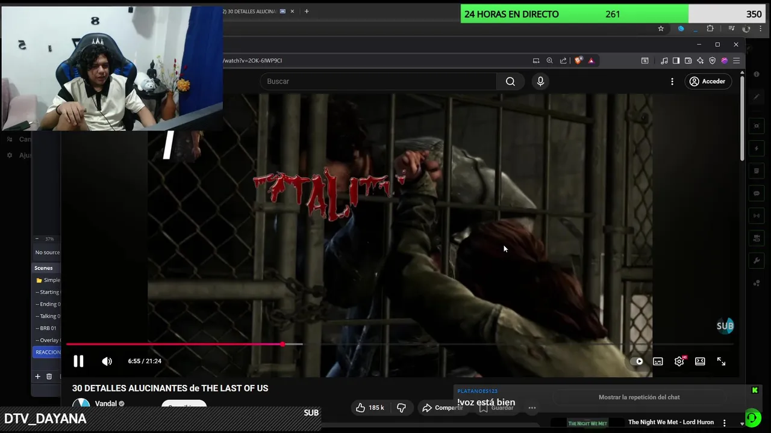Open the music note playlist icon
The height and width of the screenshot is (433, 771).
pos(664,61)
